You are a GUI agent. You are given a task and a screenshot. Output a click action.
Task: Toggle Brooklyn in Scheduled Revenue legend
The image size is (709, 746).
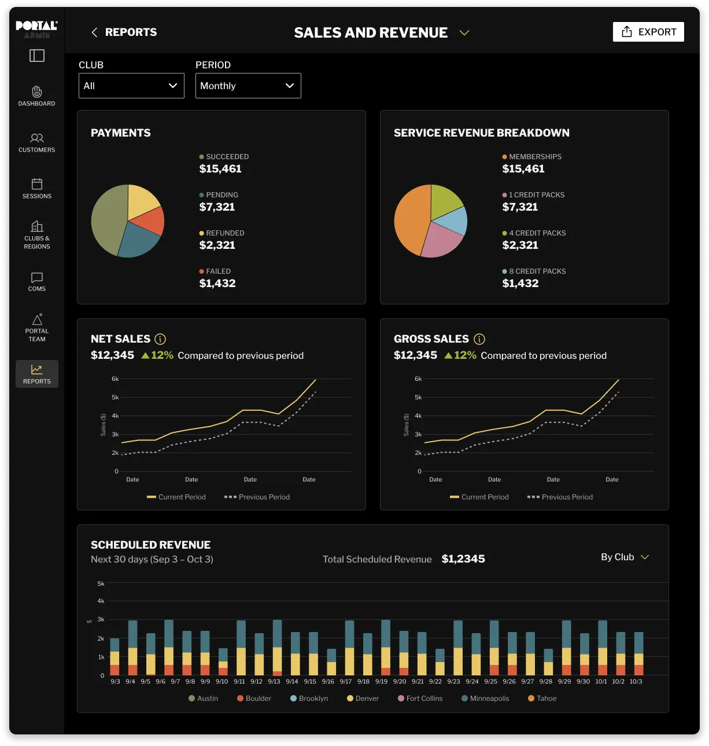tap(309, 699)
